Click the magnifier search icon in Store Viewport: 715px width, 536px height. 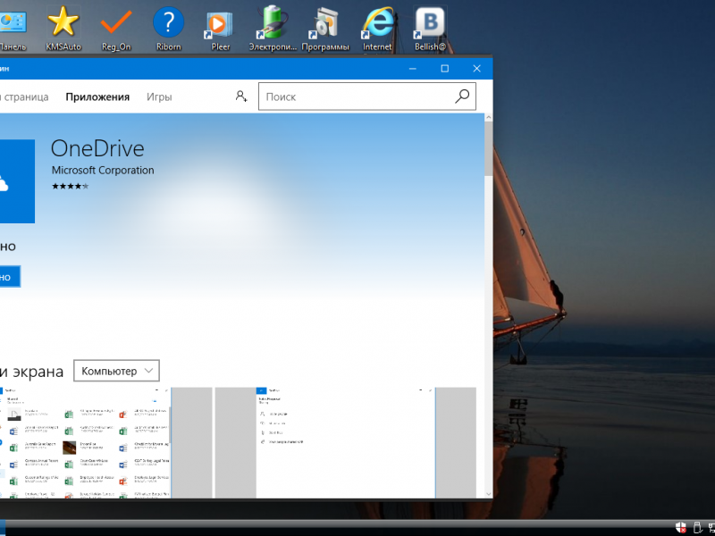(x=462, y=96)
